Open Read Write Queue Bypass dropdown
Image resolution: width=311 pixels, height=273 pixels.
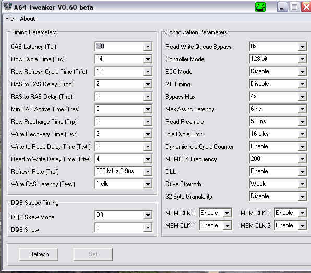(x=302, y=47)
